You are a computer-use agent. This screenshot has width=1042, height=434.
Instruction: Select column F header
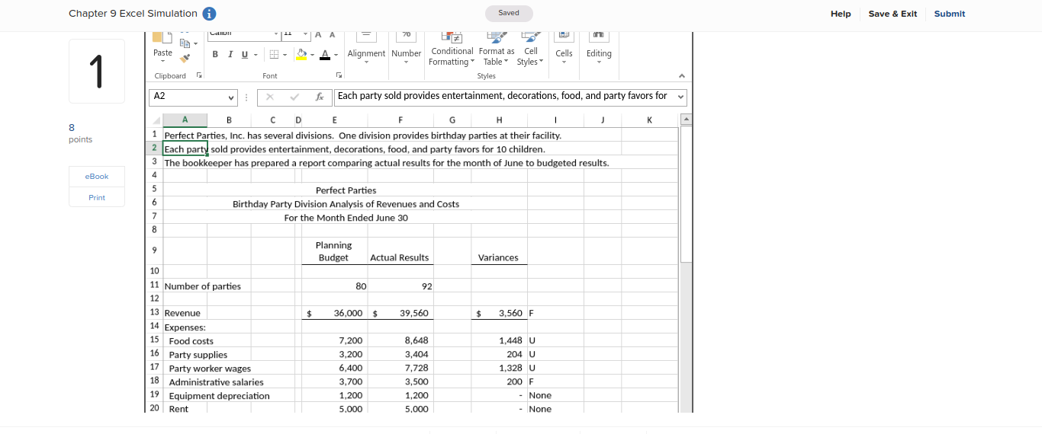click(x=400, y=120)
